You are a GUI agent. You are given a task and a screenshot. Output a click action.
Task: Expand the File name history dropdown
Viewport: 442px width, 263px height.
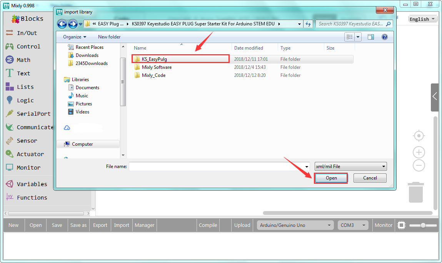307,166
